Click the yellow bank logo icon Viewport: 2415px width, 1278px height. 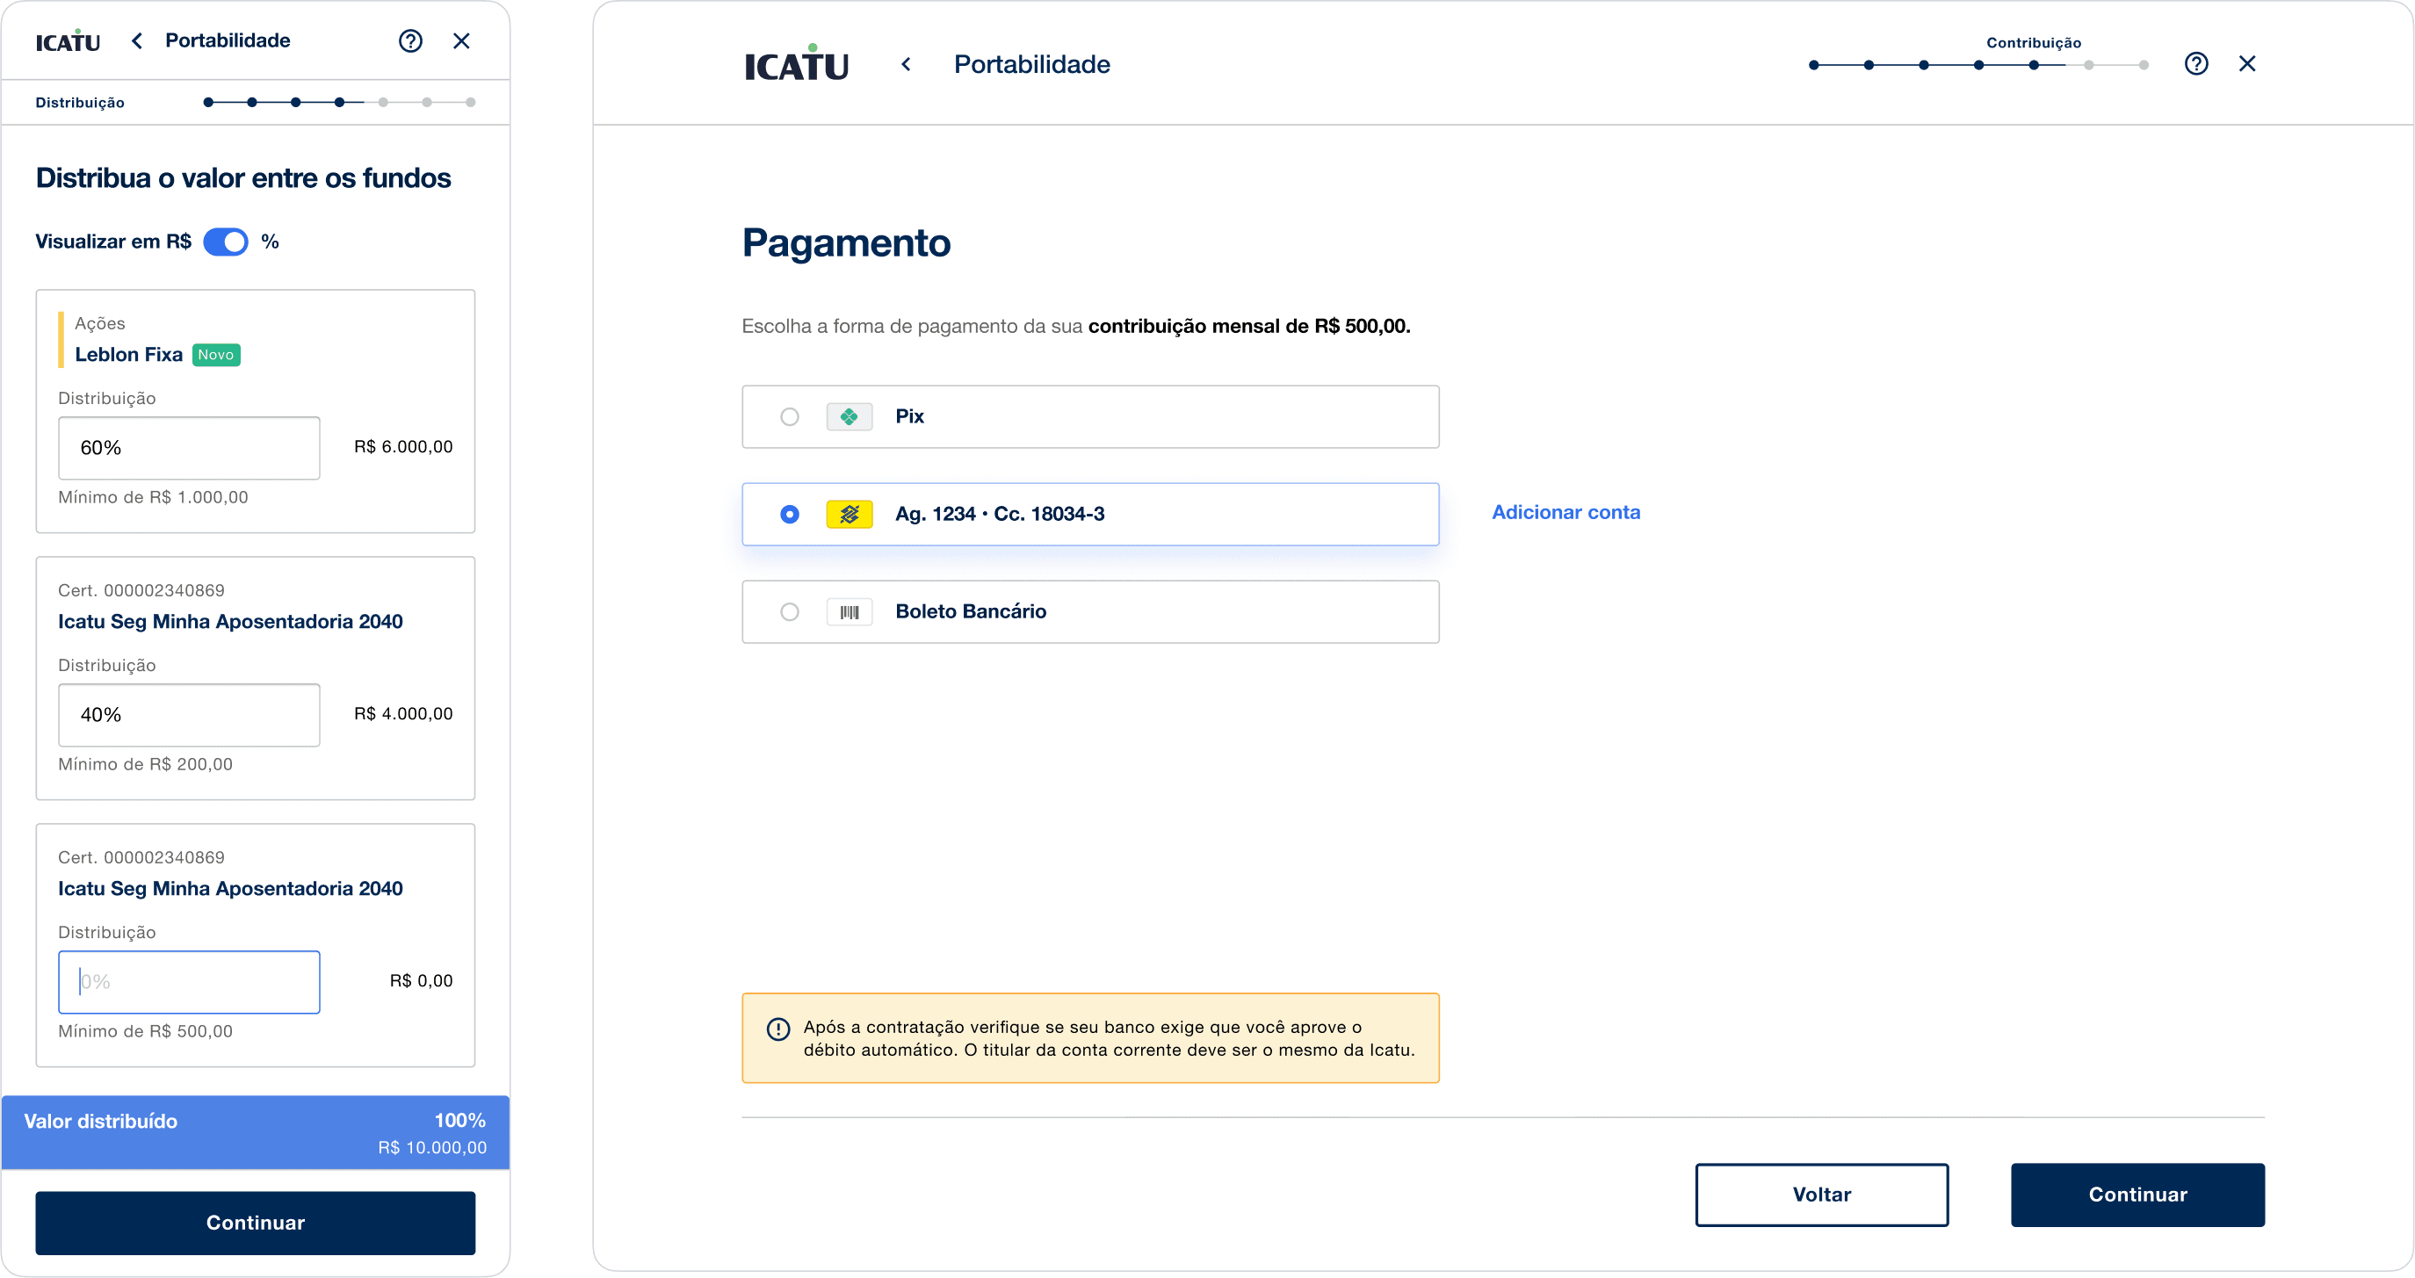click(x=850, y=514)
